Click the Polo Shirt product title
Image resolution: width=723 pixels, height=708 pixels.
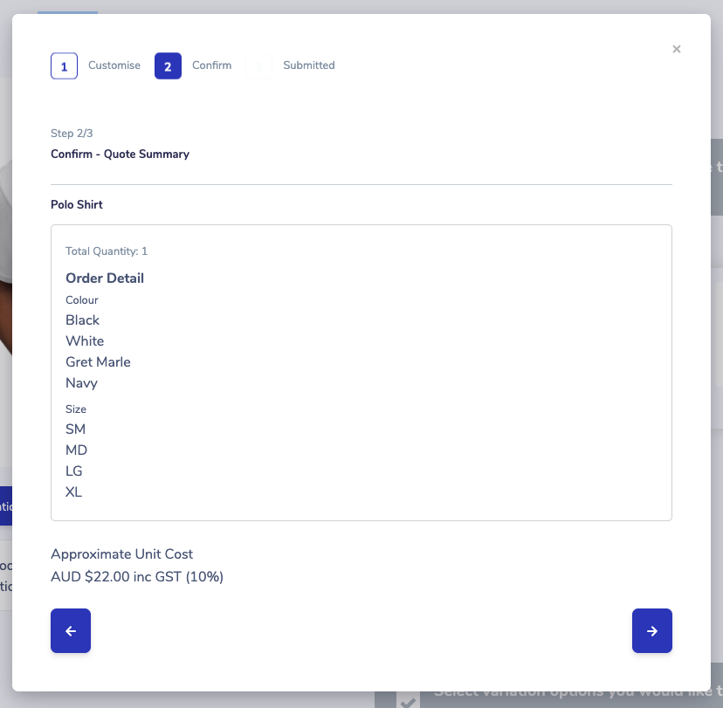[77, 205]
